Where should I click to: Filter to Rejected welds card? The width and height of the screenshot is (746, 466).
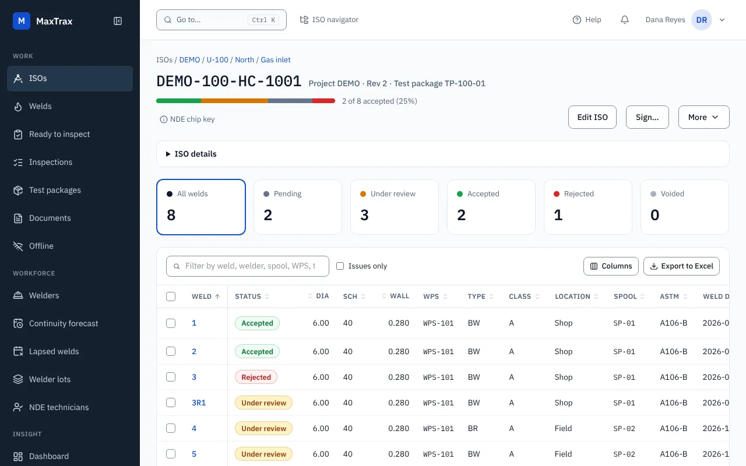(x=587, y=207)
